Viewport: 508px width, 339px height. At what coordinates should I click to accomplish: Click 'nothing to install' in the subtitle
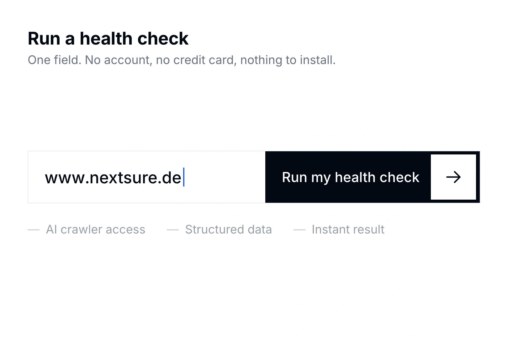288,60
